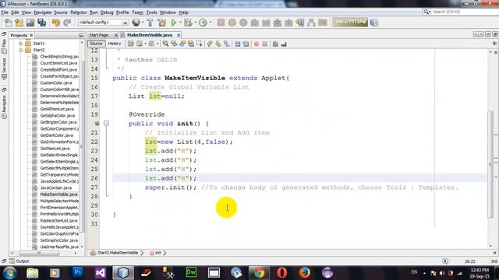Image resolution: width=499 pixels, height=280 pixels.
Task: Click the New File toolbar icon
Action: 9,23
